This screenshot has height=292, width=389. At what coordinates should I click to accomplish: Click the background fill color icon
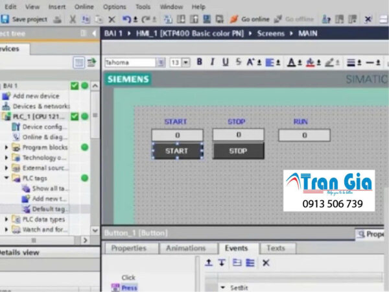[x=311, y=62]
